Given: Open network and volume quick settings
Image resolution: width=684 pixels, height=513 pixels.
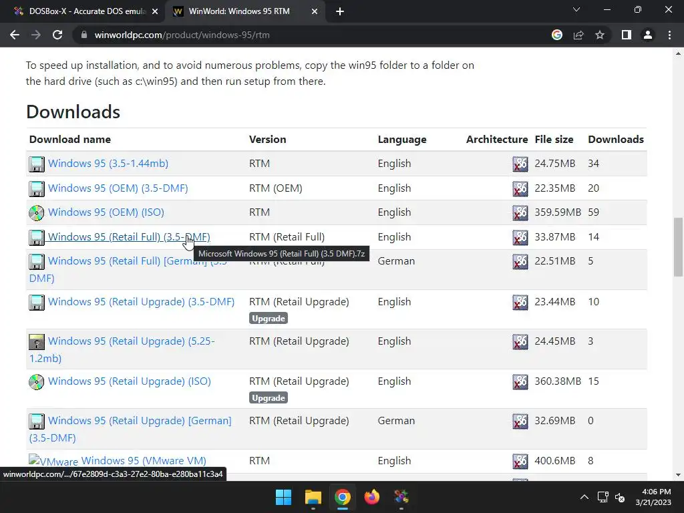Looking at the screenshot, I should (x=611, y=497).
